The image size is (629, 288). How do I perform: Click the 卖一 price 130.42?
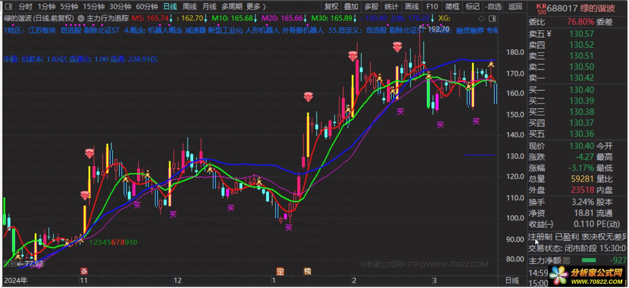click(x=582, y=78)
